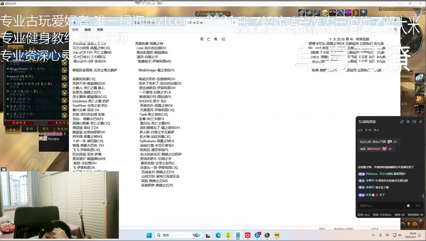Open the emoji picker in chat input
This screenshot has width=426, height=241.
pyautogui.click(x=409, y=206)
